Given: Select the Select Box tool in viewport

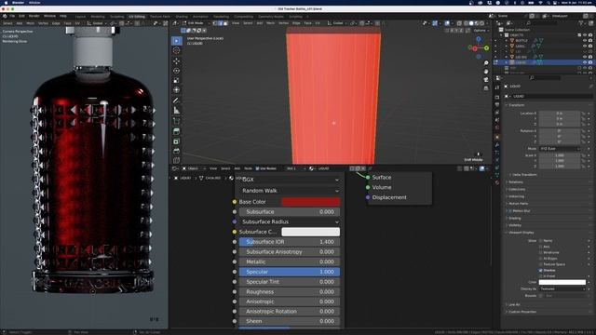Looking at the screenshot, I should tap(177, 41).
